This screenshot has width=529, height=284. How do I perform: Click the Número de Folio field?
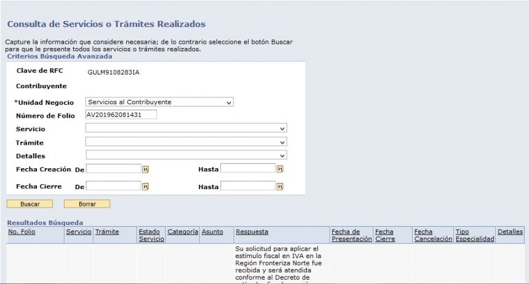click(x=121, y=115)
